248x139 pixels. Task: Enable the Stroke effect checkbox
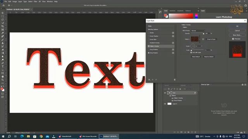pos(149,33)
